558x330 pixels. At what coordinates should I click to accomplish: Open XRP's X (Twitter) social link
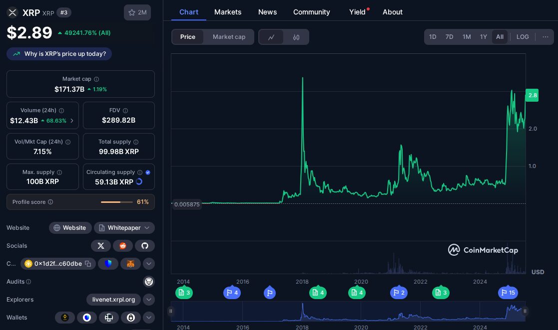[x=101, y=246]
